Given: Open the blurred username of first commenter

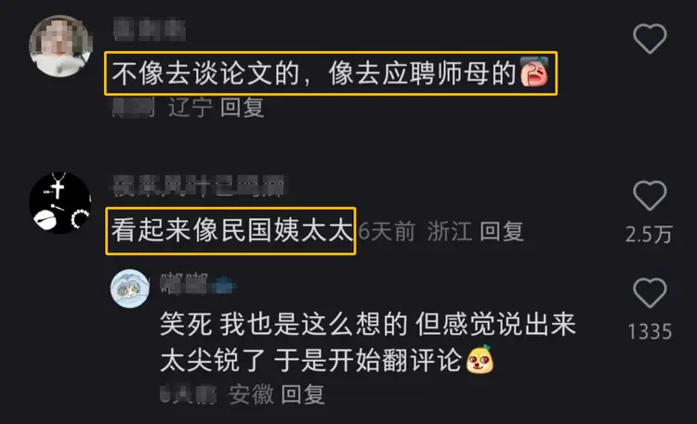Looking at the screenshot, I should [x=150, y=29].
